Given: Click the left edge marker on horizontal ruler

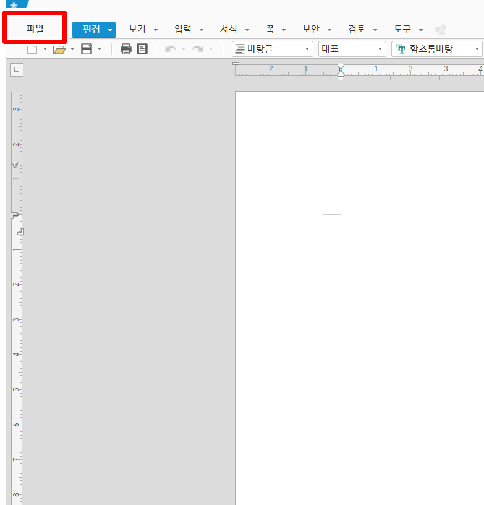Looking at the screenshot, I should (x=236, y=64).
